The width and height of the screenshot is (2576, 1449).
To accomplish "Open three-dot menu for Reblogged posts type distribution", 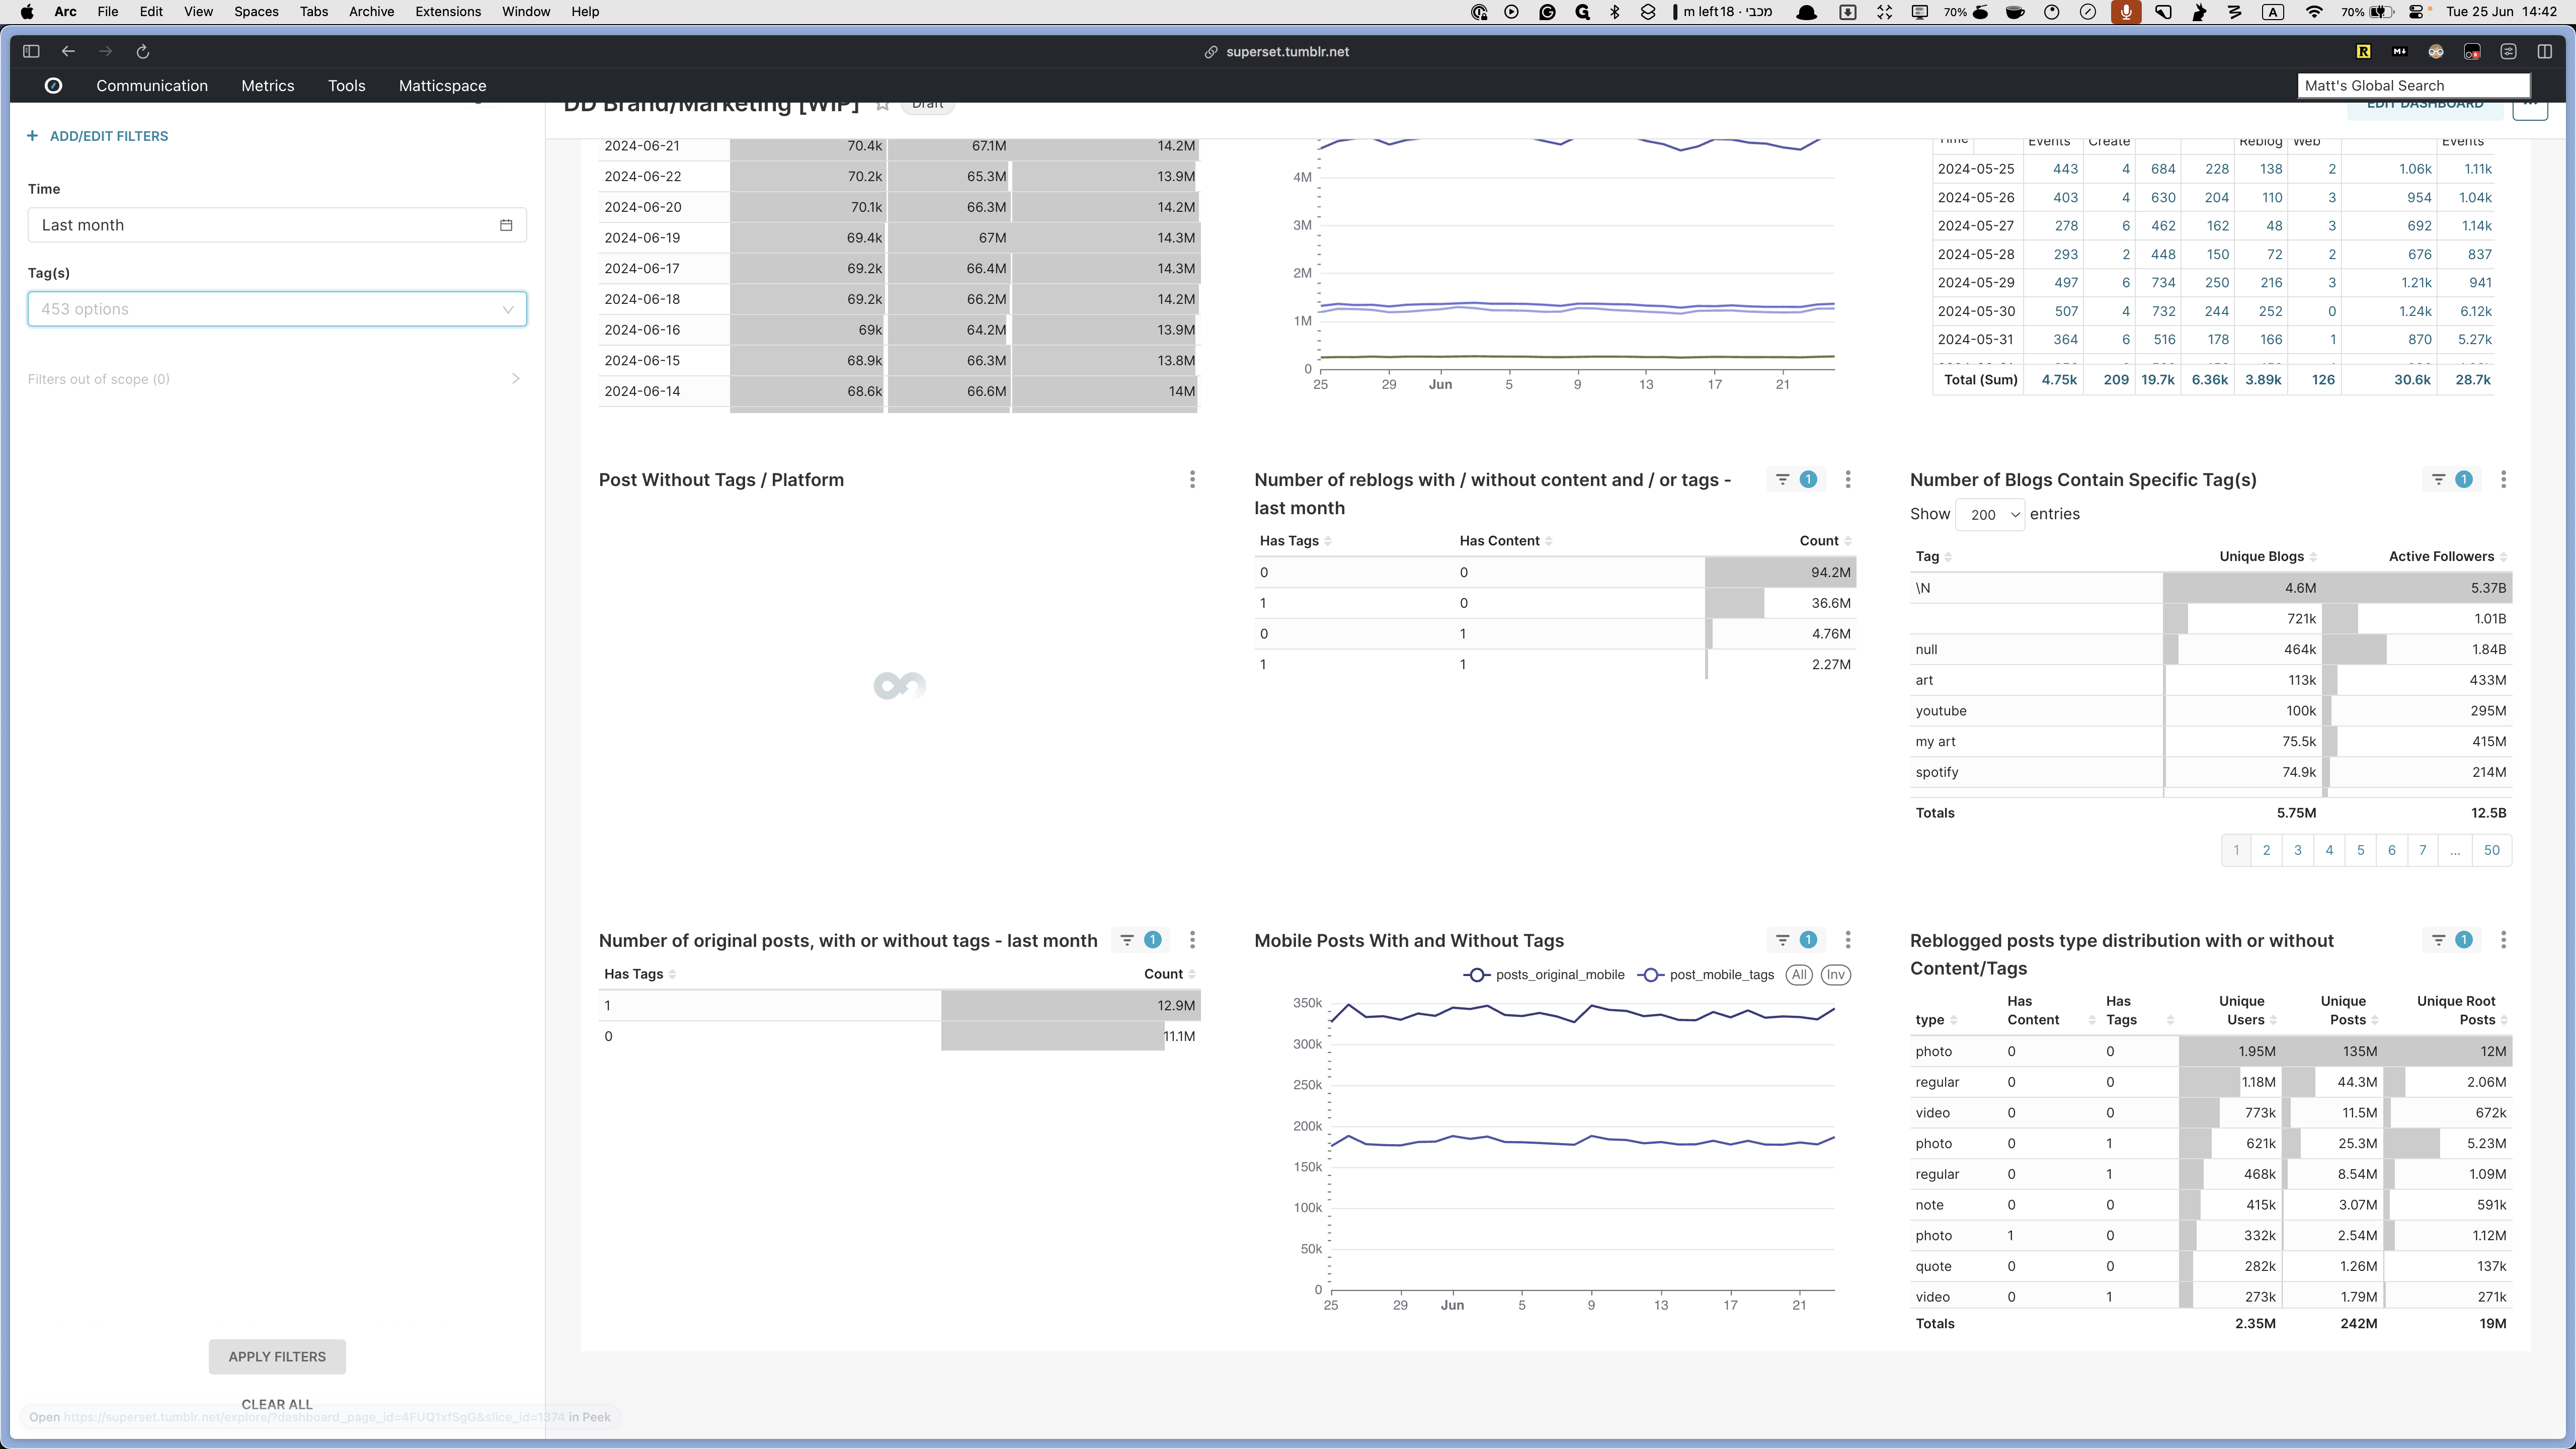I will click(2504, 940).
